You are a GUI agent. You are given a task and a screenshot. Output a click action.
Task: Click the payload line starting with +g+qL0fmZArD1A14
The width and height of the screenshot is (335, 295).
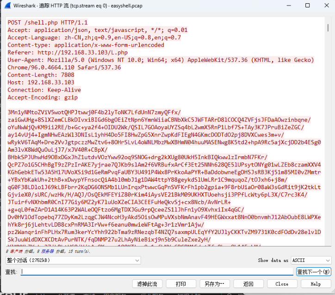[x=126, y=209]
